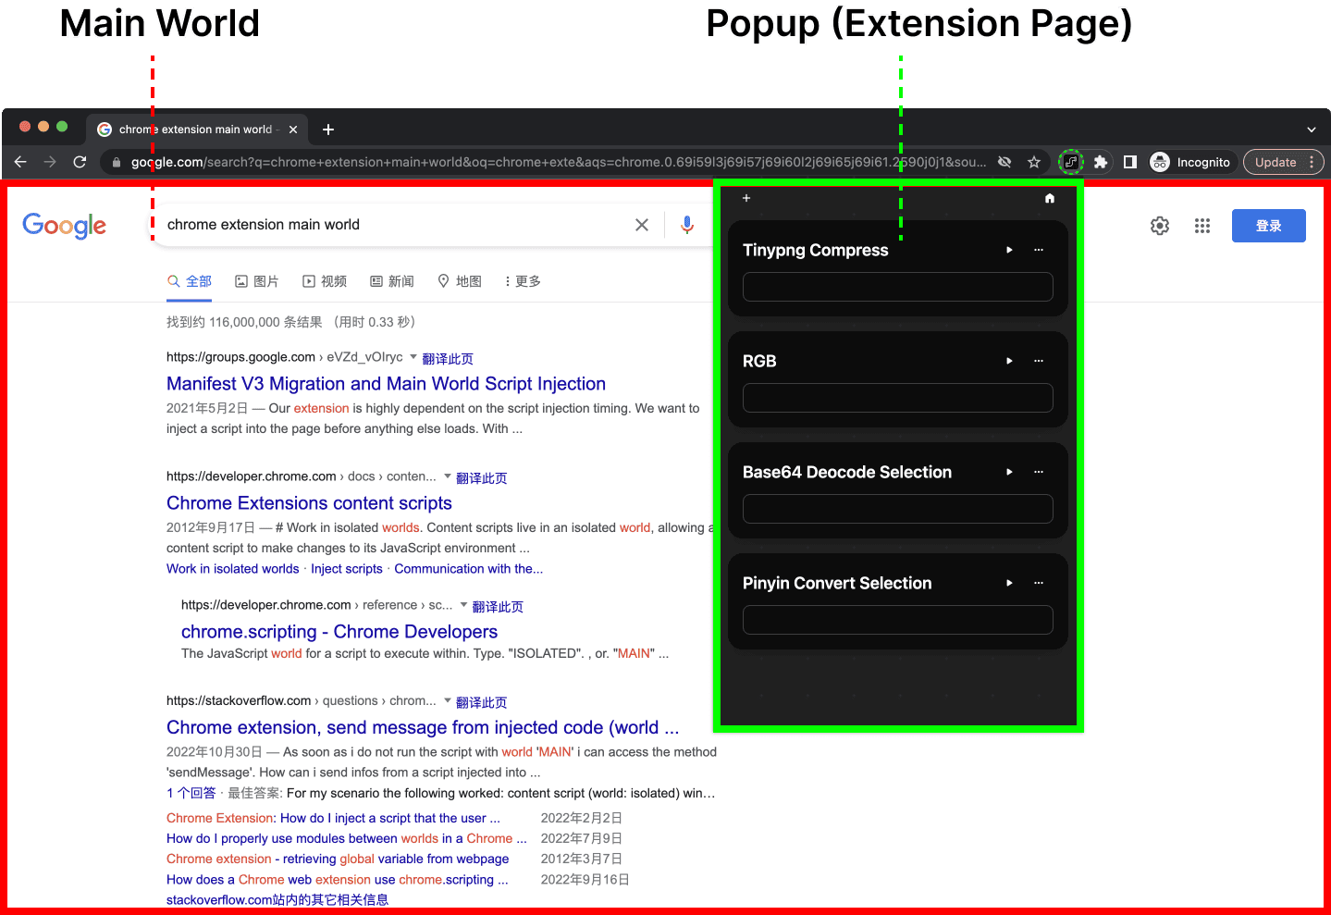Screen dimensions: 1331x915
Task: Expand dropdown arrow beside 'docs › conten...' result URL
Action: [x=448, y=476]
